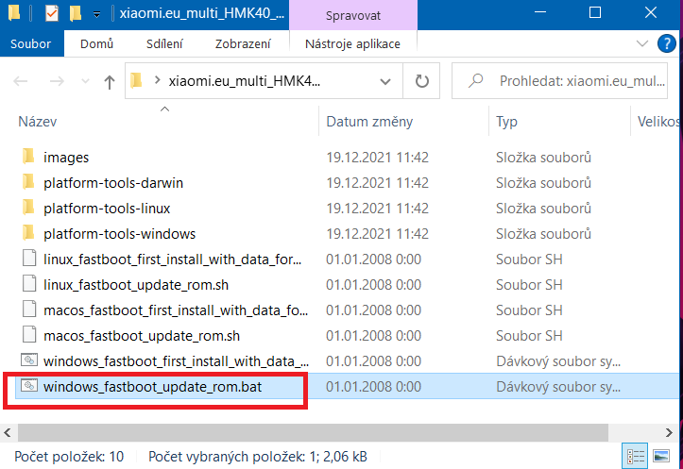The width and height of the screenshot is (683, 469).
Task: Select linux_fastboot_first_install_with_data_for... file name
Action: 173,260
